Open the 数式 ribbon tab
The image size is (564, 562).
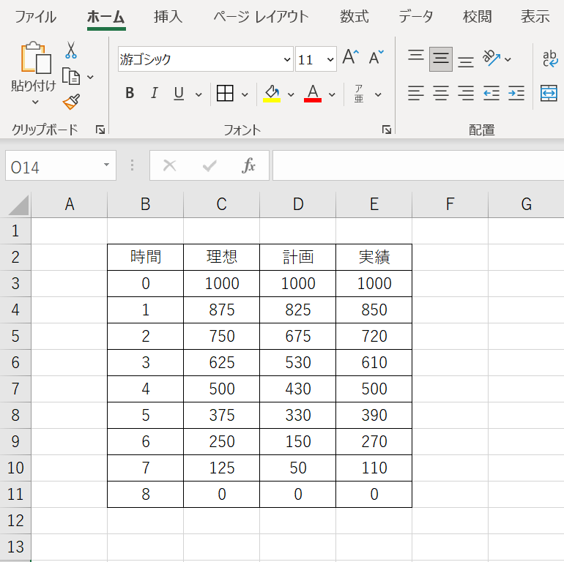point(355,17)
